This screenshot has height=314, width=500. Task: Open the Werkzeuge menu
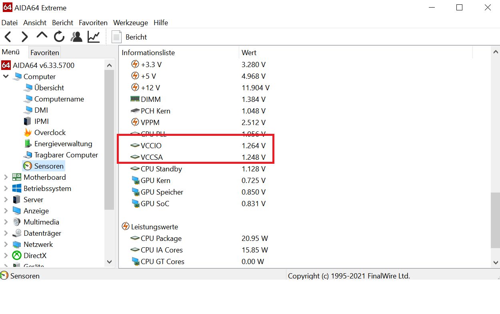pos(130,23)
